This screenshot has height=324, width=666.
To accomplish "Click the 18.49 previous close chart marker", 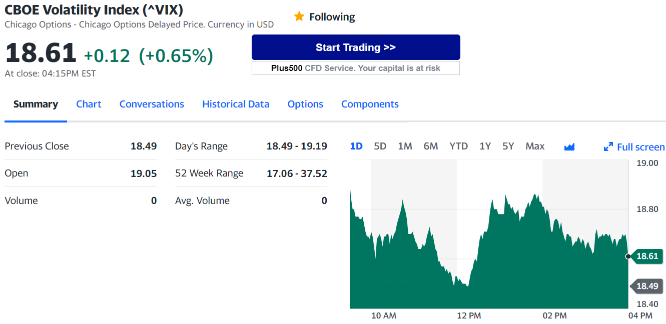I will pyautogui.click(x=646, y=286).
